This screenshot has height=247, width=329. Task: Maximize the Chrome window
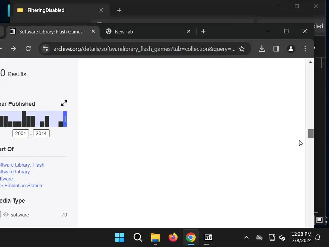click(x=286, y=31)
